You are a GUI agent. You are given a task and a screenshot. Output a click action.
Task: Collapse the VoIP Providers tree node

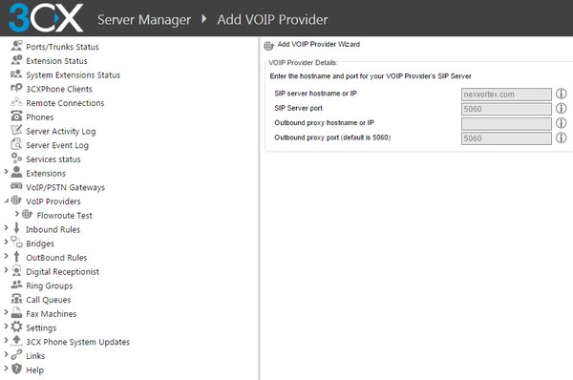(7, 201)
